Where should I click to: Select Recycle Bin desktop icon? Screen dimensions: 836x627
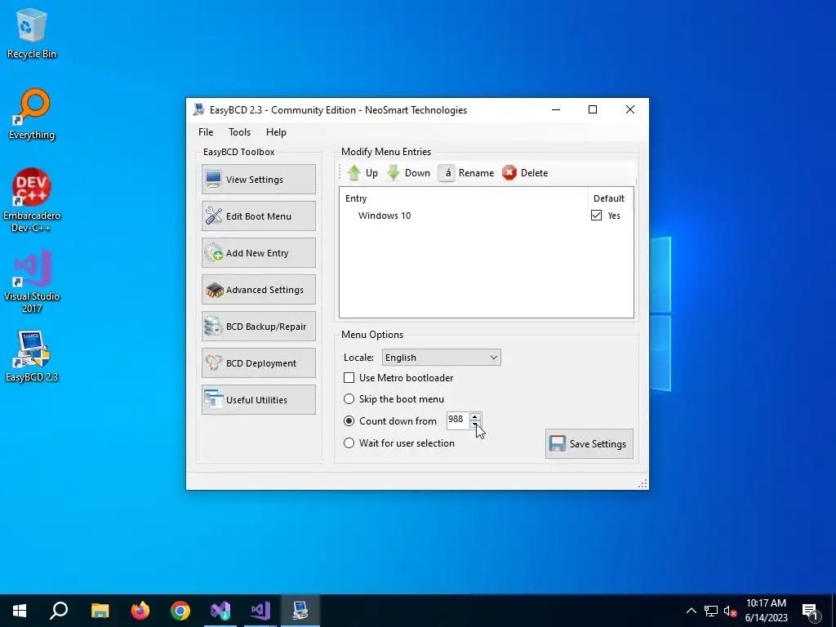coord(32,33)
